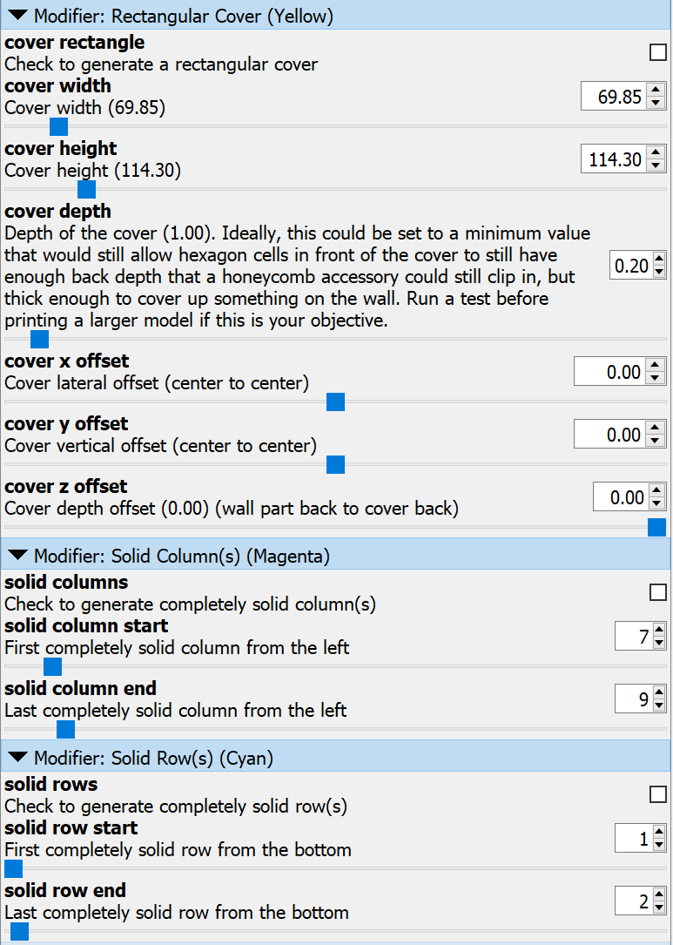Enable the cover rectangle checkbox
This screenshot has height=945, width=673.
tap(658, 53)
